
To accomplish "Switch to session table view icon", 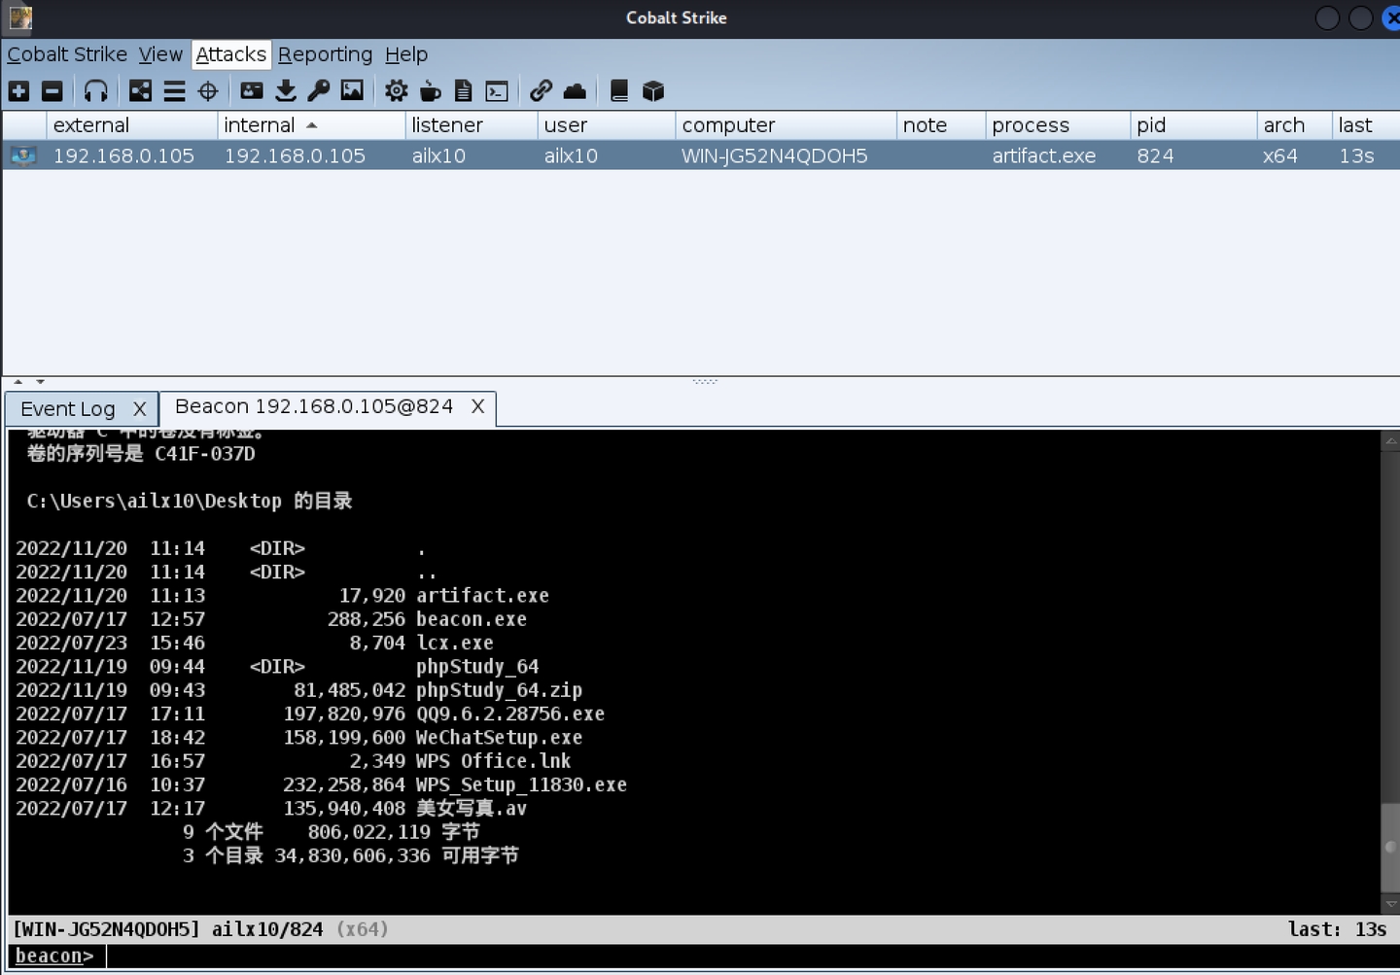I will (174, 90).
